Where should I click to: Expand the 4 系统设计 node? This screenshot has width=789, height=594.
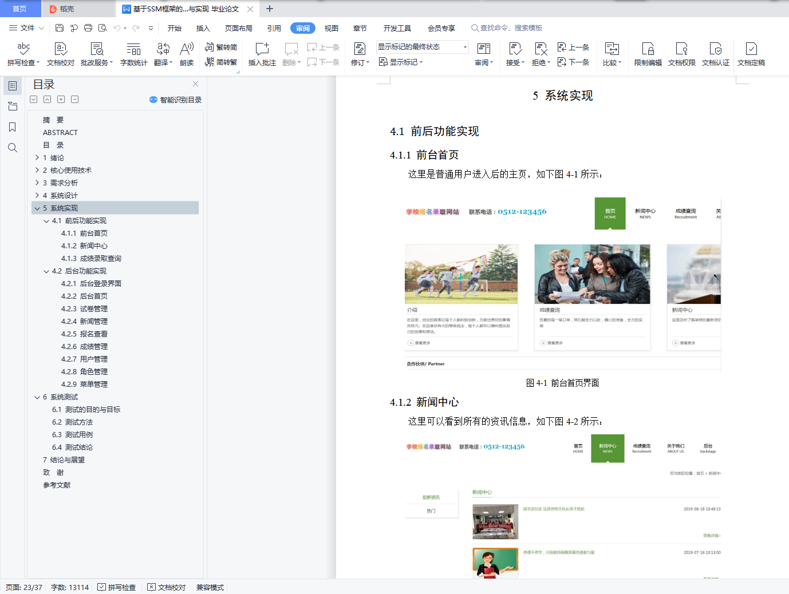point(37,195)
